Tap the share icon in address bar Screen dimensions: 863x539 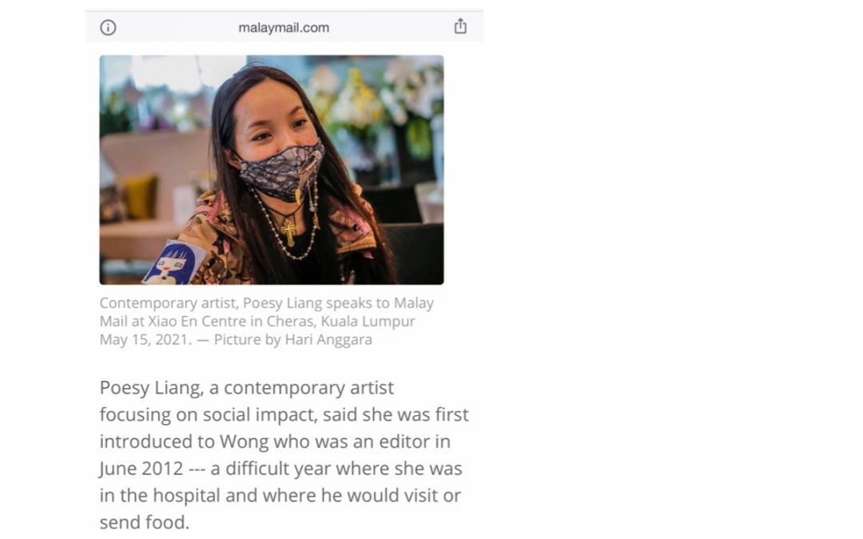pos(460,26)
